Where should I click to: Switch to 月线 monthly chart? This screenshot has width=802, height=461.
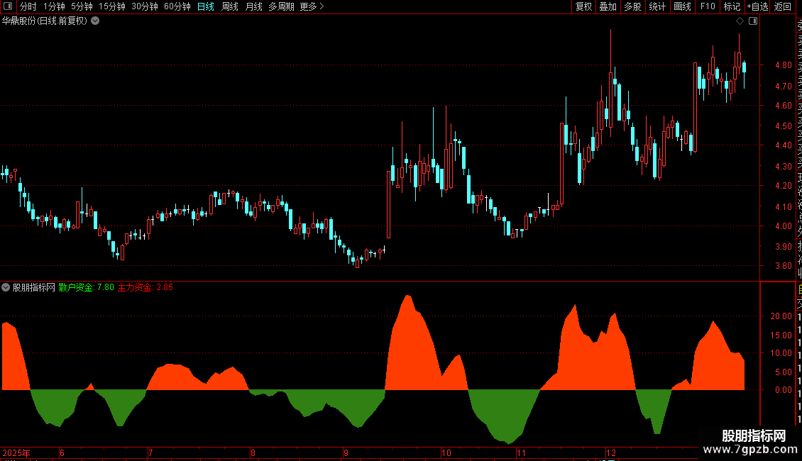tap(253, 6)
